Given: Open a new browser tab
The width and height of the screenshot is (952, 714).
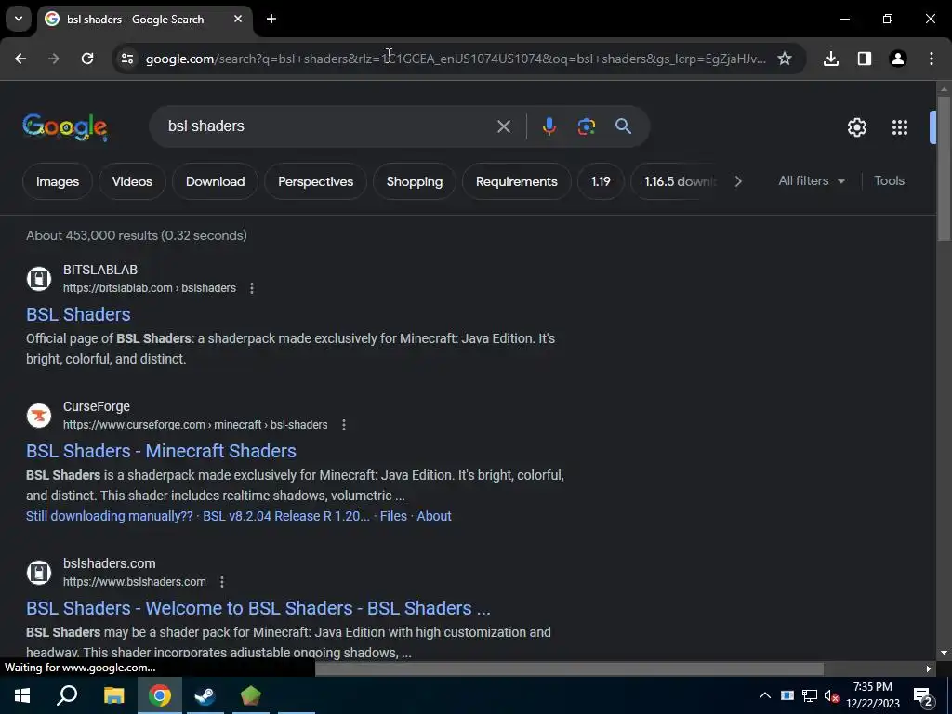Looking at the screenshot, I should [x=271, y=19].
